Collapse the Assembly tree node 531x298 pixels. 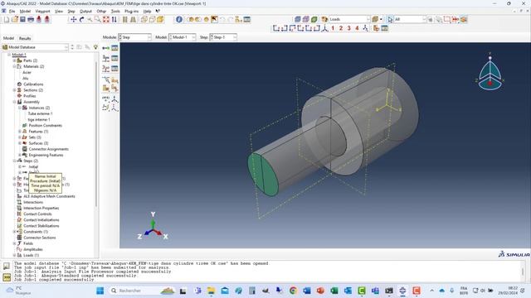point(15,102)
